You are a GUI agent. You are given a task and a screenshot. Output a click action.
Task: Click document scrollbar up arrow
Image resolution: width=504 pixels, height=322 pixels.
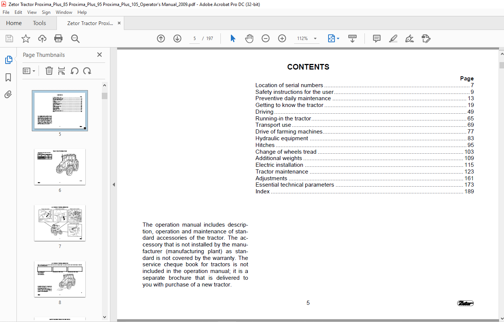[x=501, y=55]
